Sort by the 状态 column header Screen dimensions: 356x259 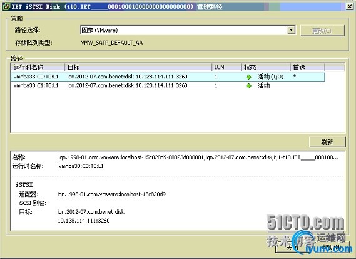[266, 67]
